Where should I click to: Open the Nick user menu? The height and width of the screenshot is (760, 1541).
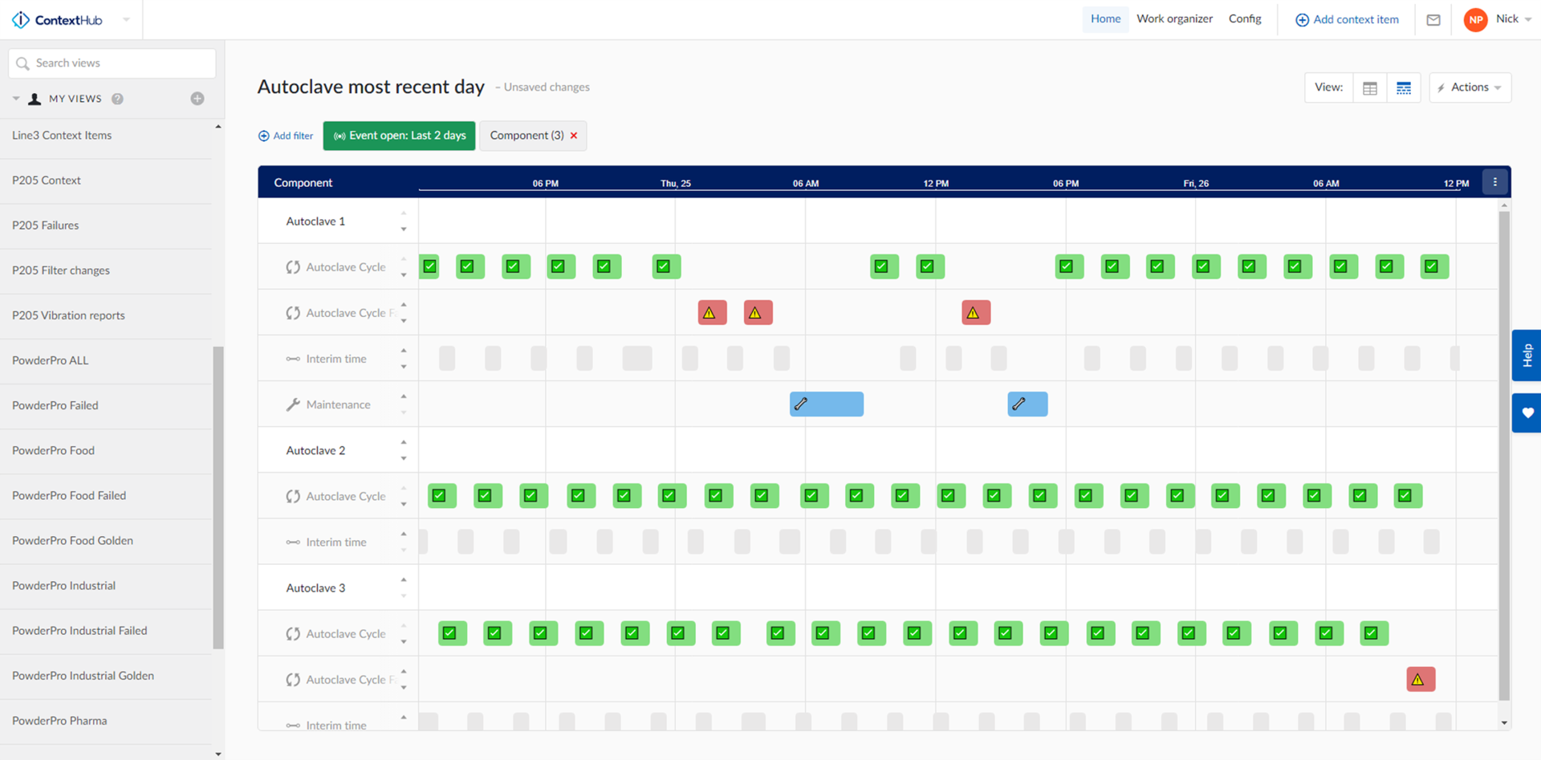[x=1508, y=19]
